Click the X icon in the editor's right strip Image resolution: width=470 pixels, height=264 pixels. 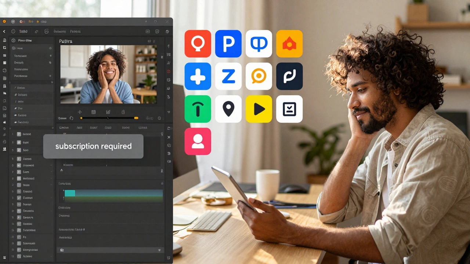pos(169,137)
